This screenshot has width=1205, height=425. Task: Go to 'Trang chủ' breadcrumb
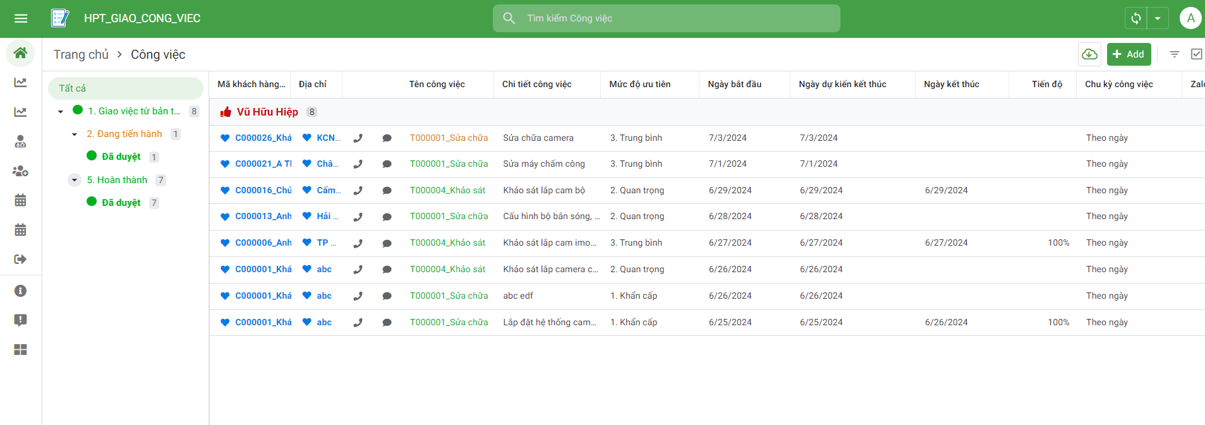click(x=81, y=54)
